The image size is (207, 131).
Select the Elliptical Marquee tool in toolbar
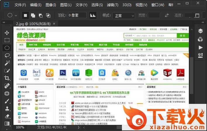click(7, 48)
